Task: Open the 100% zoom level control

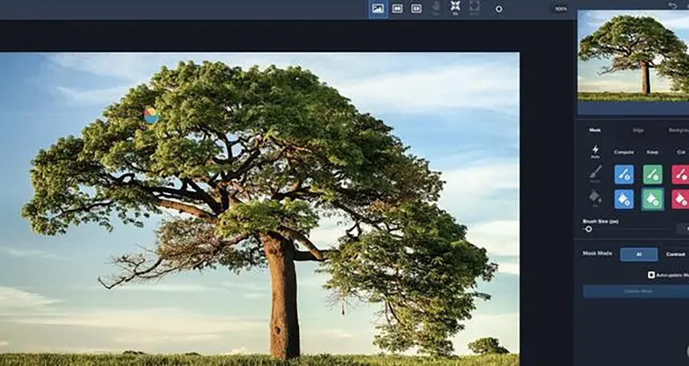Action: 561,9
